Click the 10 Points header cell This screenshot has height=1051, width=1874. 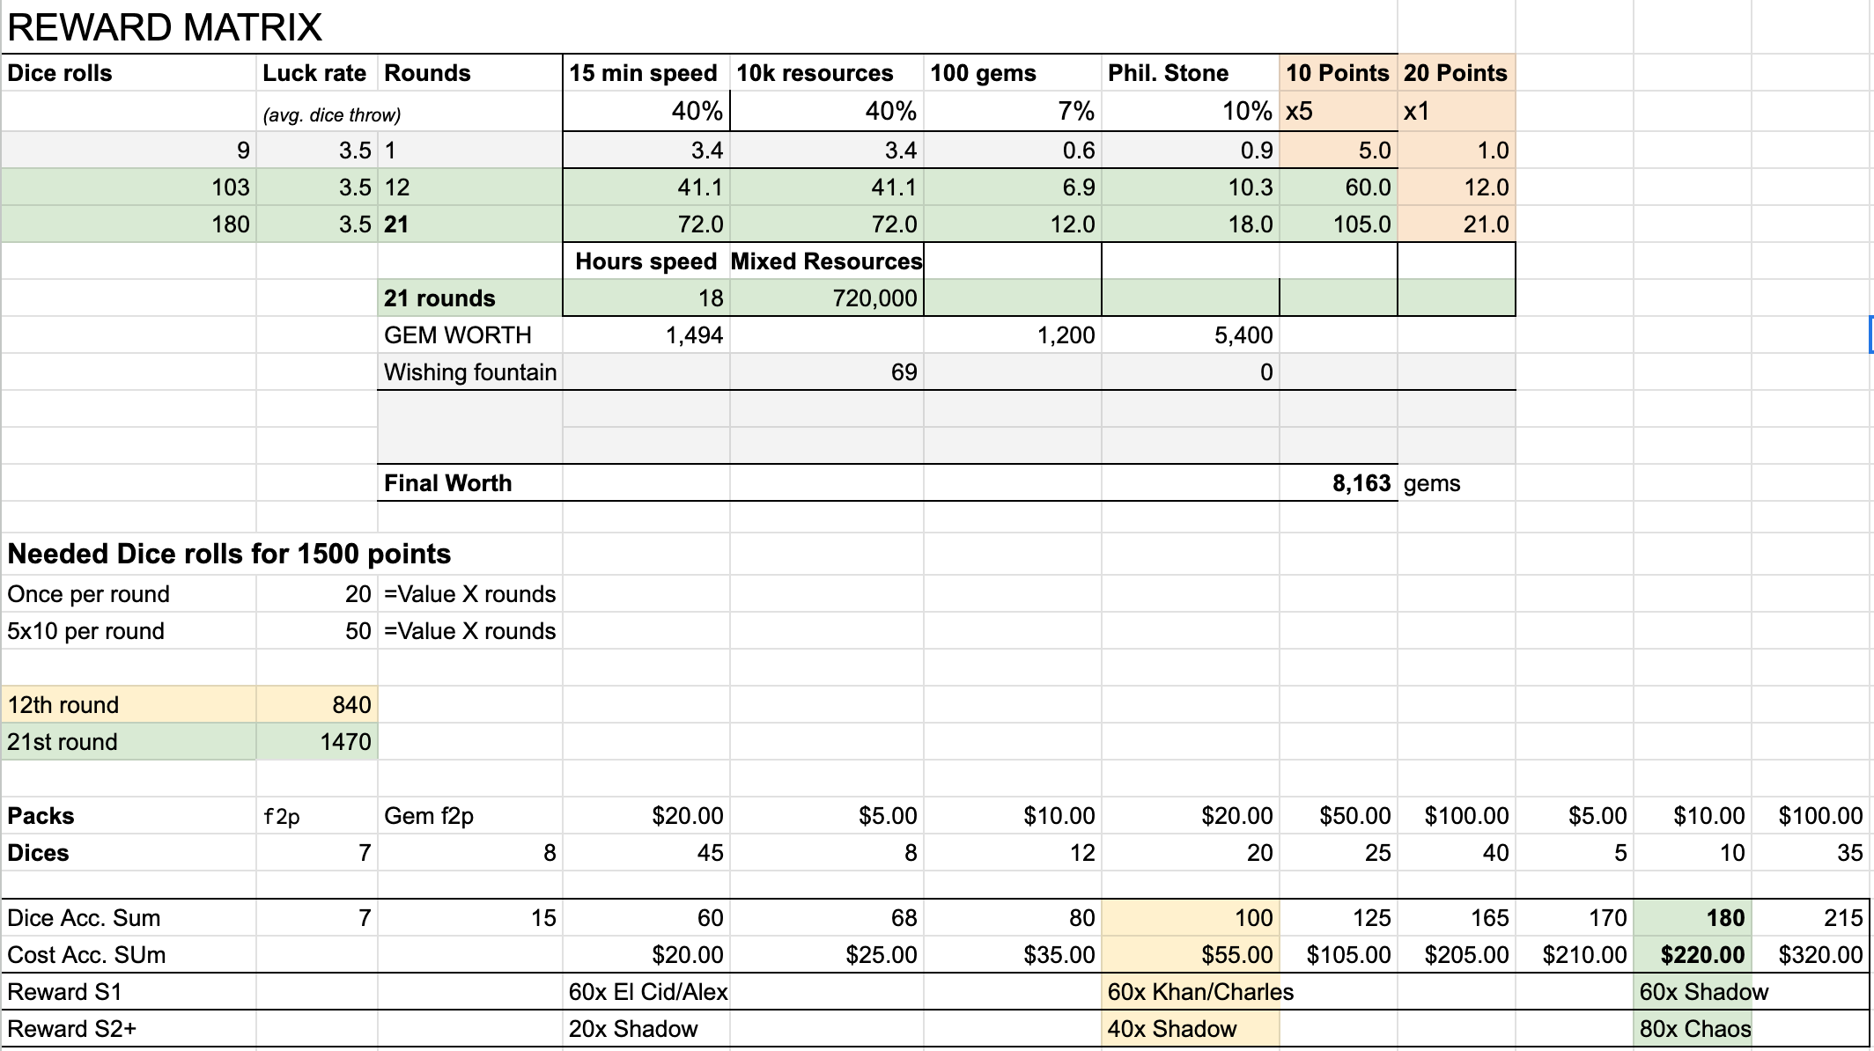[x=1338, y=73]
